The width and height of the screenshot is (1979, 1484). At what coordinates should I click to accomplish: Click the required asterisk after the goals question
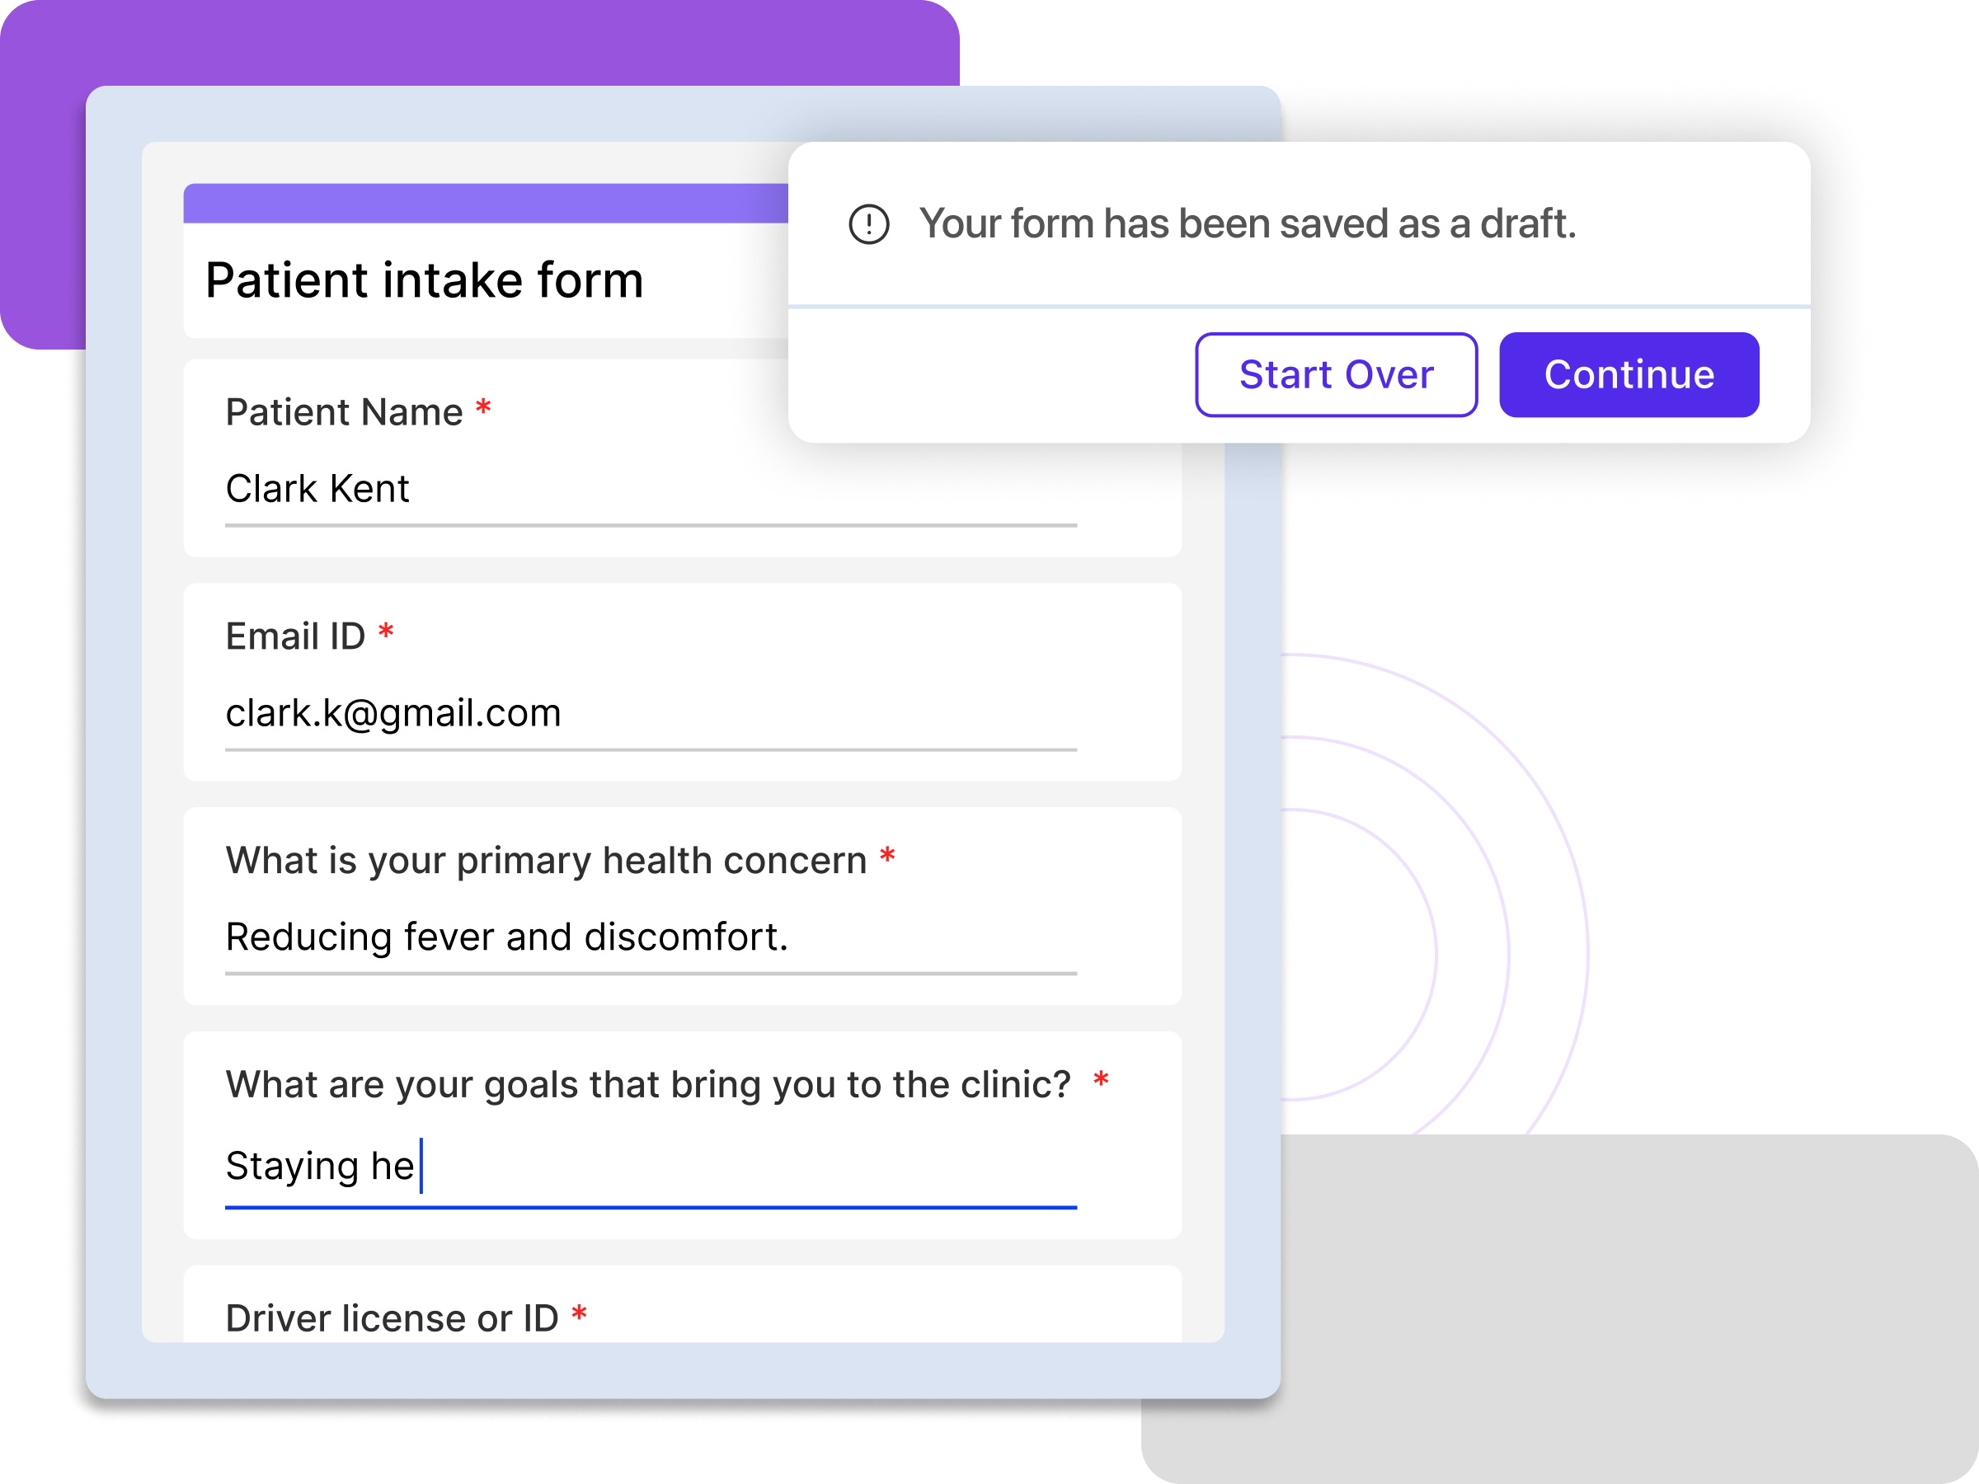(x=1101, y=1080)
